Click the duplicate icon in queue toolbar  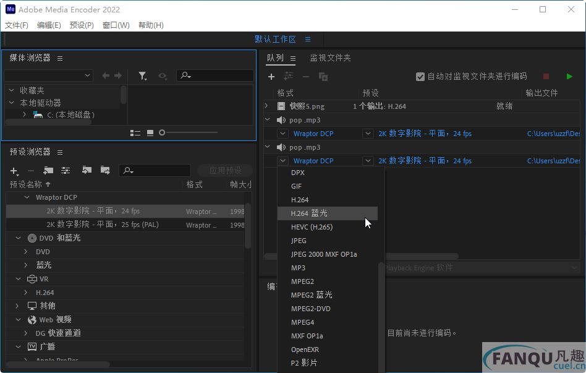point(323,77)
